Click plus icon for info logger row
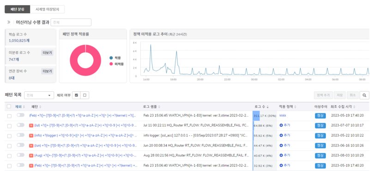This screenshot has width=374, height=171. point(281,135)
